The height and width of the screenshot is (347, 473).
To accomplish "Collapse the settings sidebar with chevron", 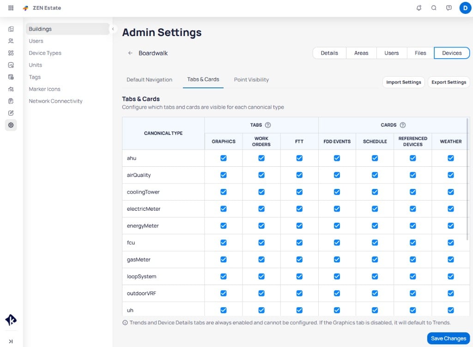I will click(113, 29).
